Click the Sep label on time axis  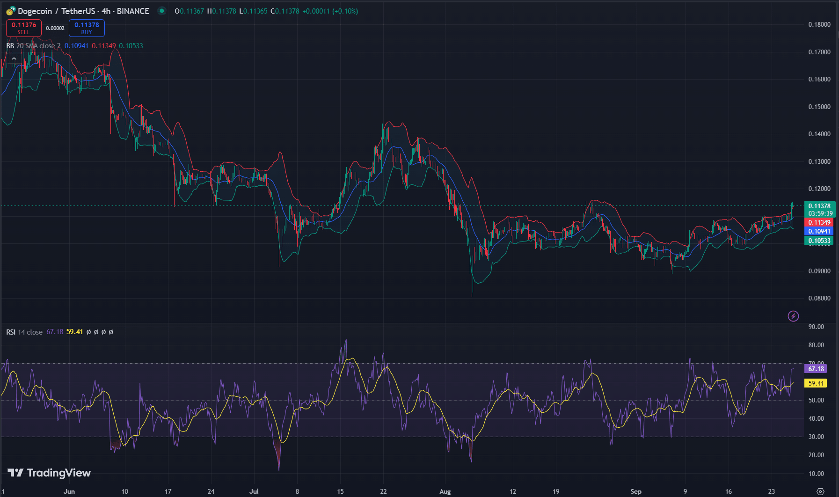coord(635,491)
